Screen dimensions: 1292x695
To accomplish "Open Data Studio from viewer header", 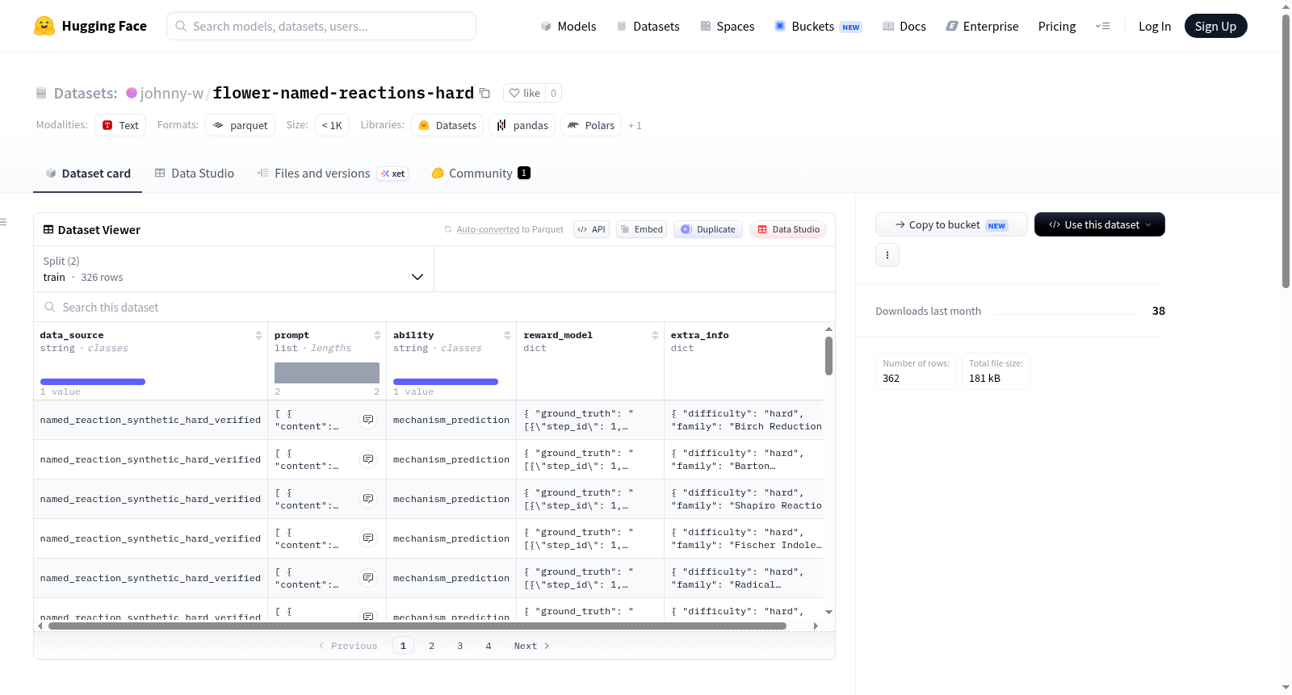I will pyautogui.click(x=788, y=229).
